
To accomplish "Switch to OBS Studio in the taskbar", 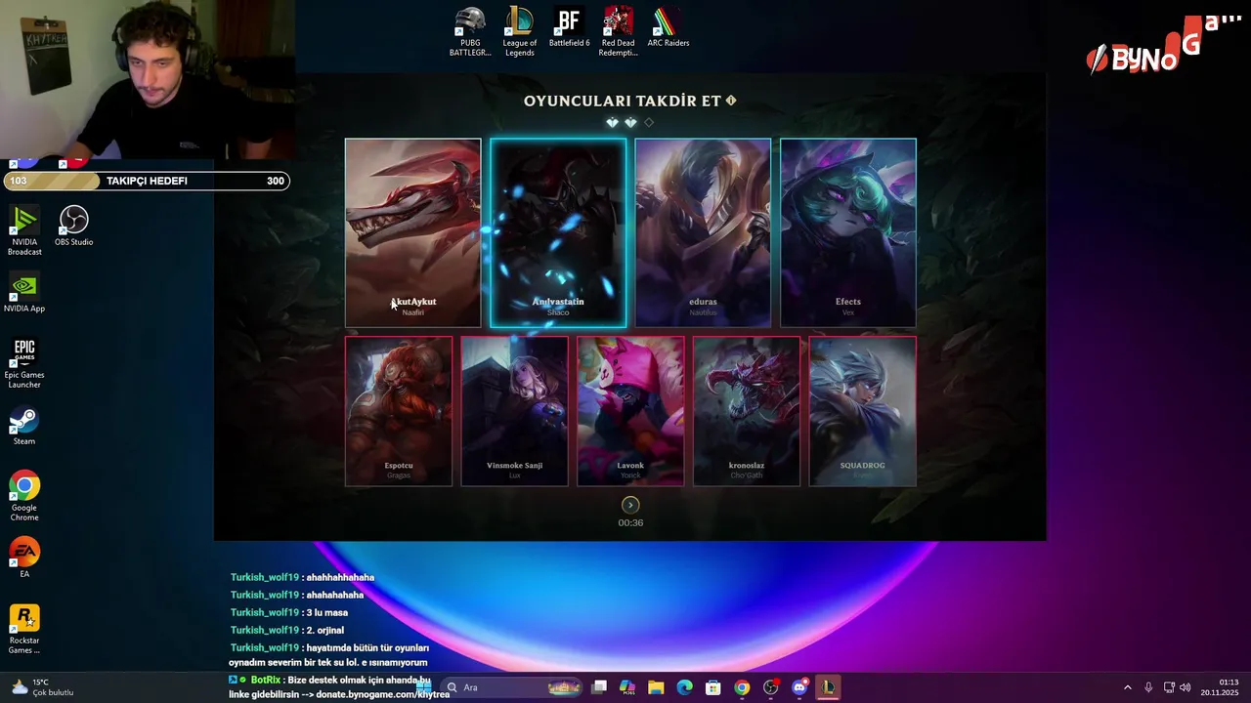I will (x=771, y=687).
